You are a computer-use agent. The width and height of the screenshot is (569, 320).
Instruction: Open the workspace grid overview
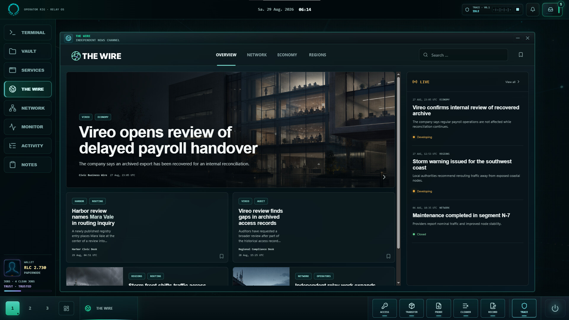click(x=66, y=308)
